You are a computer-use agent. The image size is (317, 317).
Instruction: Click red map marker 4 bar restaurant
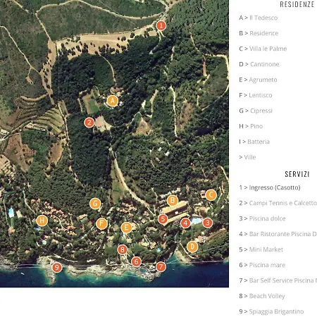185,223
